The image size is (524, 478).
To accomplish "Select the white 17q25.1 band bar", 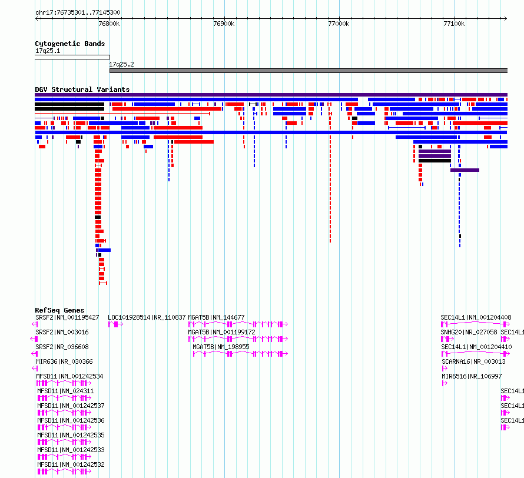I will tap(72, 57).
